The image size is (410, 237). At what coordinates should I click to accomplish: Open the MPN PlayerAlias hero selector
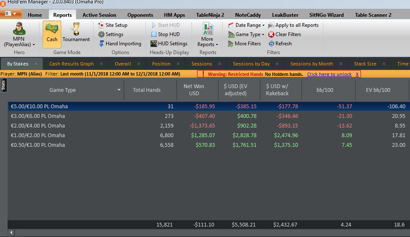coord(19,35)
